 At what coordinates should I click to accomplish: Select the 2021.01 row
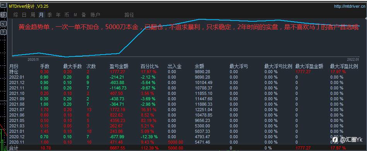coord(183,131)
